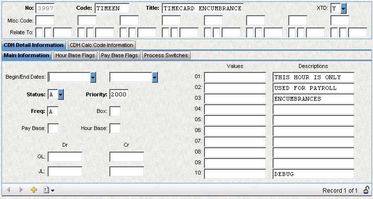
Task: Switch to CDH Calc Code Information tab
Action: (x=101, y=45)
